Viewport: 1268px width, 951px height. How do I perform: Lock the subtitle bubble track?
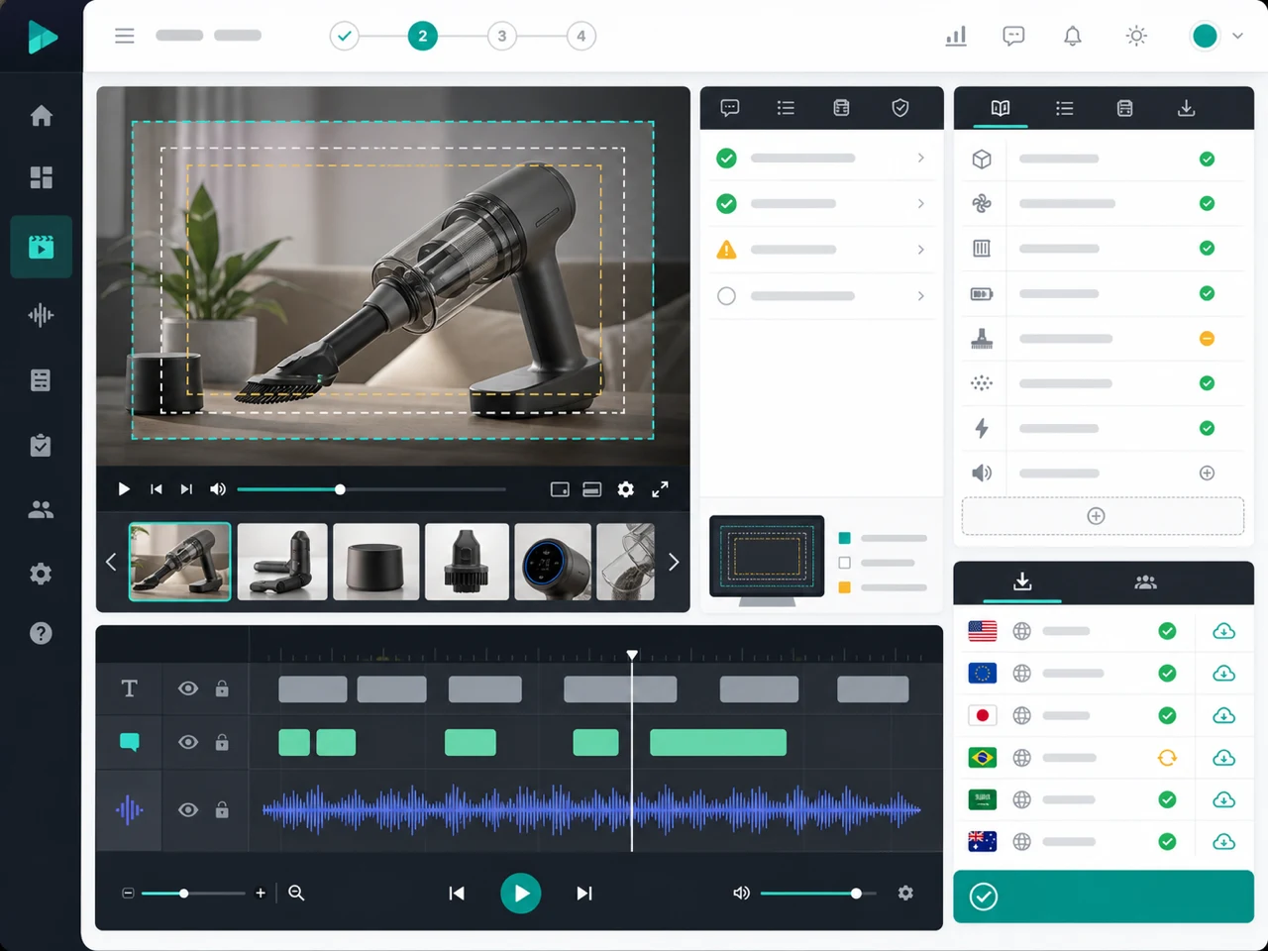(222, 742)
